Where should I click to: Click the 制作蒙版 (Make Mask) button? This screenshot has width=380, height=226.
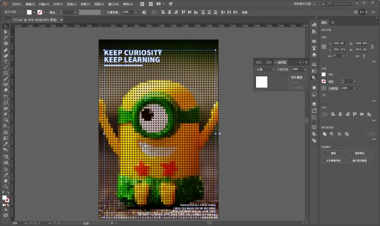pos(297,77)
